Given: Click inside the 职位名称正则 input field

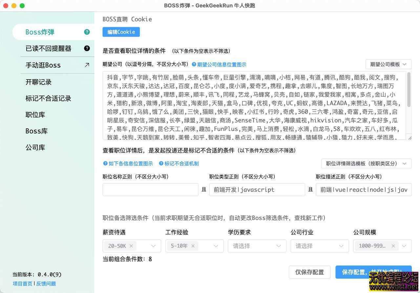Looking at the screenshot, I should pos(150,189).
